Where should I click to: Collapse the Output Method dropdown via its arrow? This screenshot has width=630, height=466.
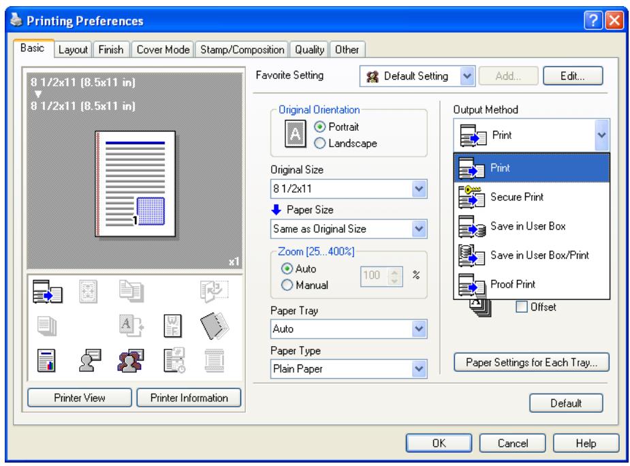click(601, 135)
